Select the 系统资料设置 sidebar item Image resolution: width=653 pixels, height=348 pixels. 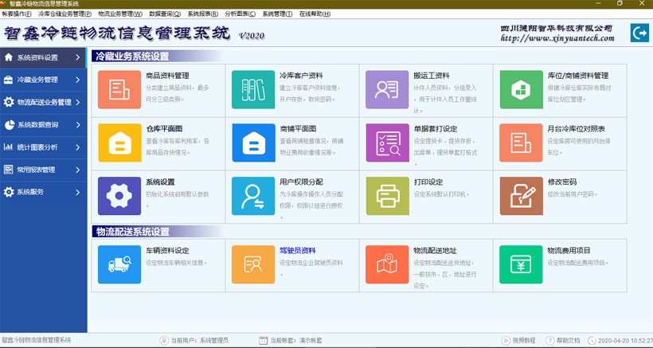[44, 57]
